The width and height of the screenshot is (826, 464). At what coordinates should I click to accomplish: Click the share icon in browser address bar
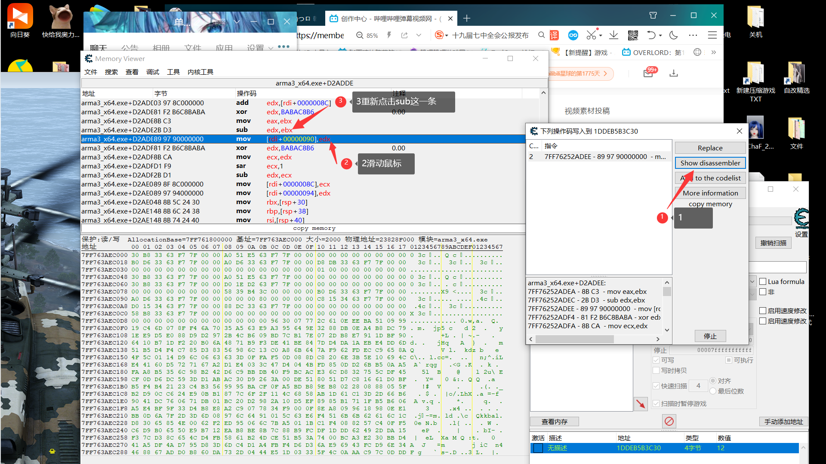point(404,35)
